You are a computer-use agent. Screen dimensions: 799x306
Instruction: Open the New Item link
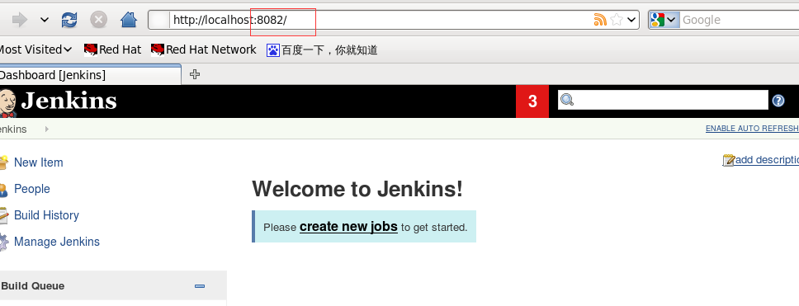click(x=39, y=162)
